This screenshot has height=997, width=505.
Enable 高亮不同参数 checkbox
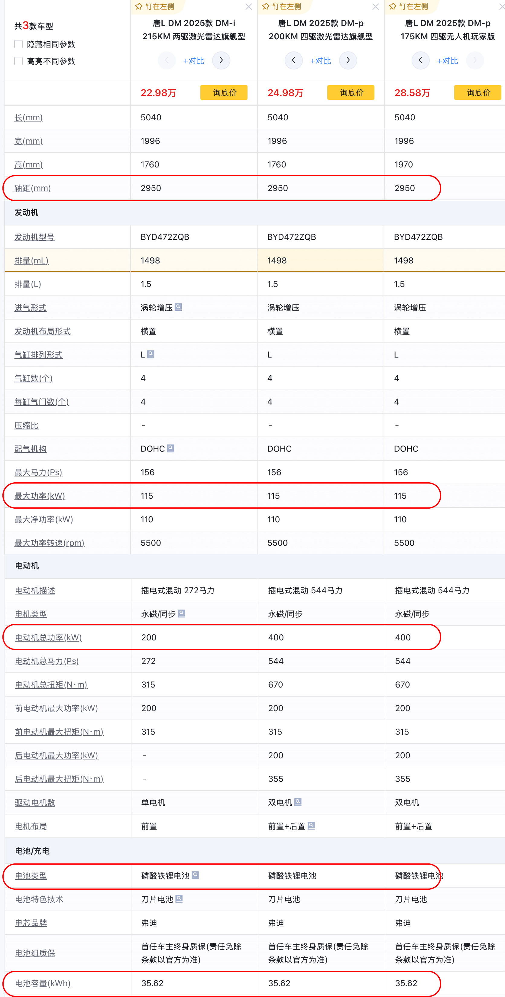[x=18, y=61]
